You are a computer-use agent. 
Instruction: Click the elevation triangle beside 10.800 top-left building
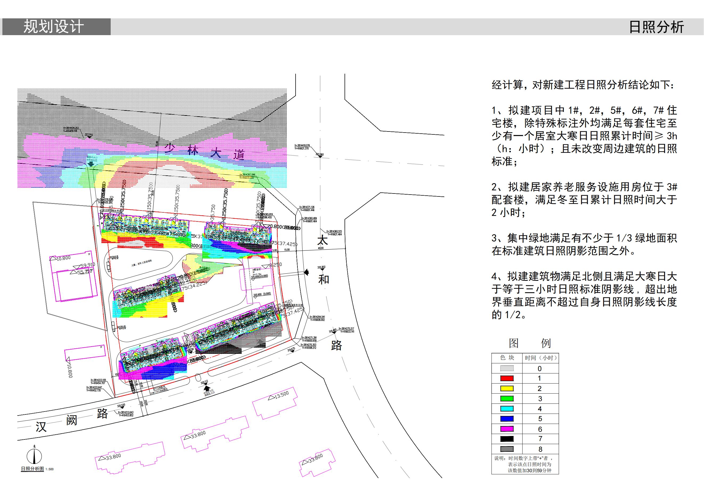click(53, 259)
